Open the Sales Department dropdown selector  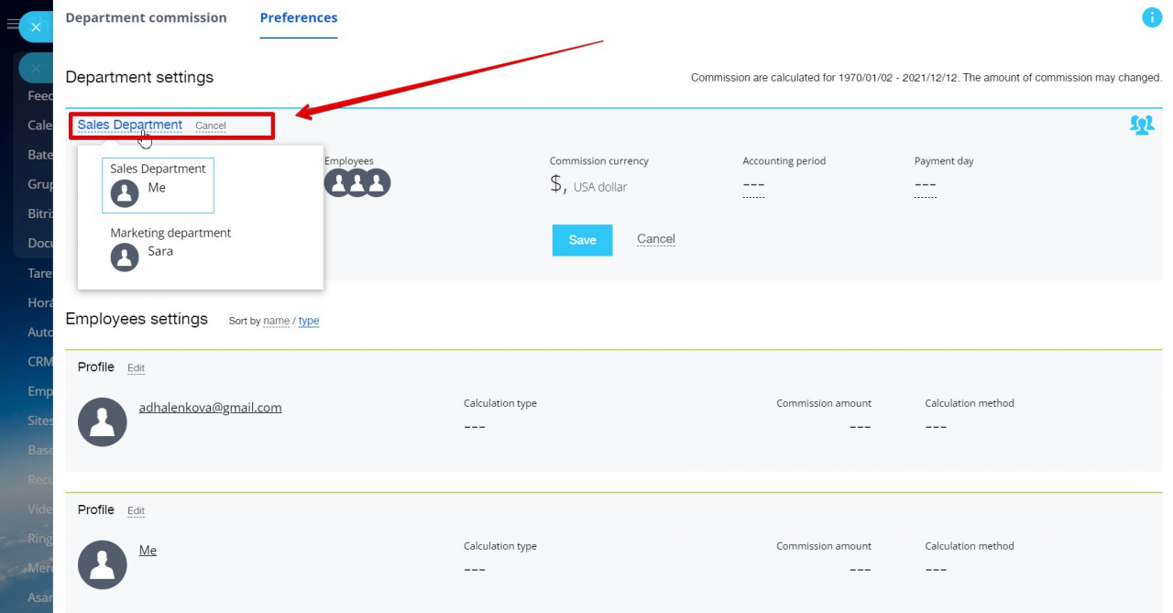click(x=129, y=126)
